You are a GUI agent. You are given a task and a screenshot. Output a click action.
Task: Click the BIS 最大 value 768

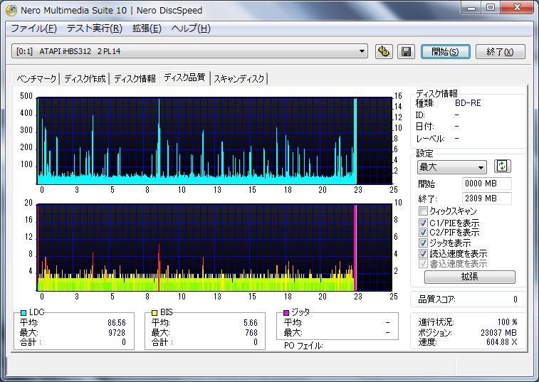pyautogui.click(x=251, y=332)
